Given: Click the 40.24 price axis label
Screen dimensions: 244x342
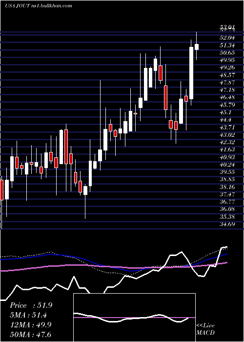Looking at the screenshot, I should coord(227,165).
